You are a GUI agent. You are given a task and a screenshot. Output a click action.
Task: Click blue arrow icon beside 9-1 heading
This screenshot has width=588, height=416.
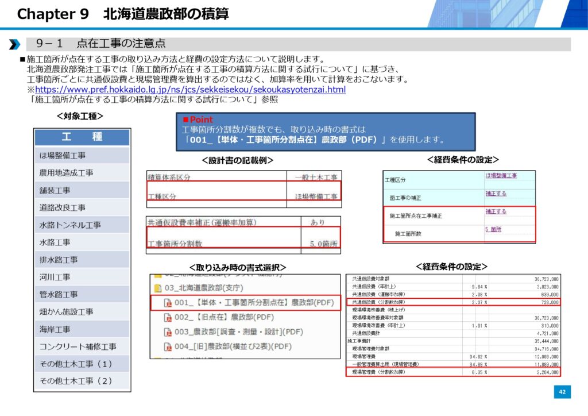pos(14,44)
